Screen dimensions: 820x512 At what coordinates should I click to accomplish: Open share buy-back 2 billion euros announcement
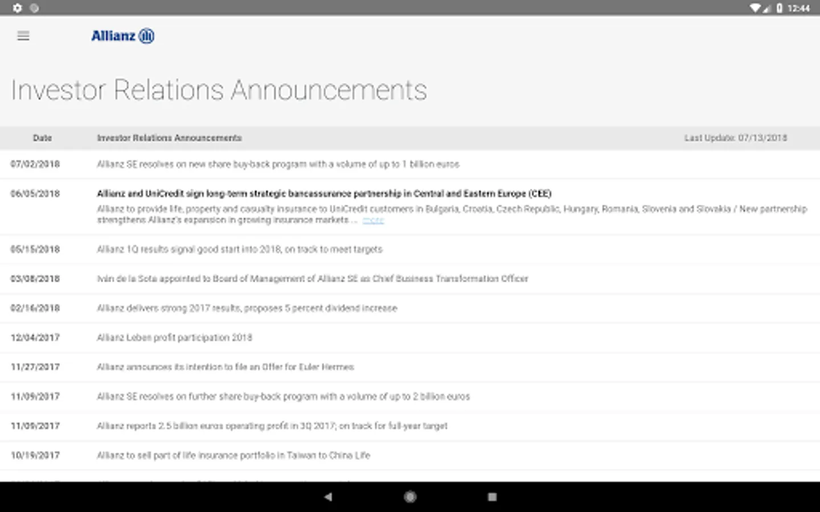pyautogui.click(x=284, y=397)
